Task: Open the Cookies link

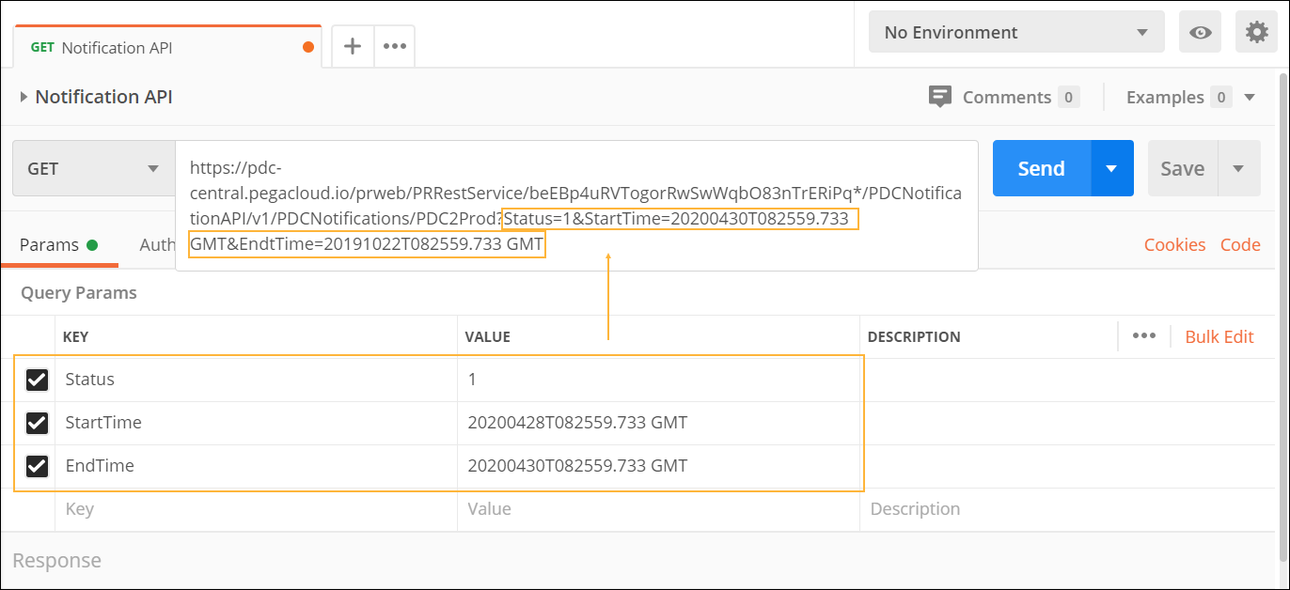Action: coord(1174,245)
